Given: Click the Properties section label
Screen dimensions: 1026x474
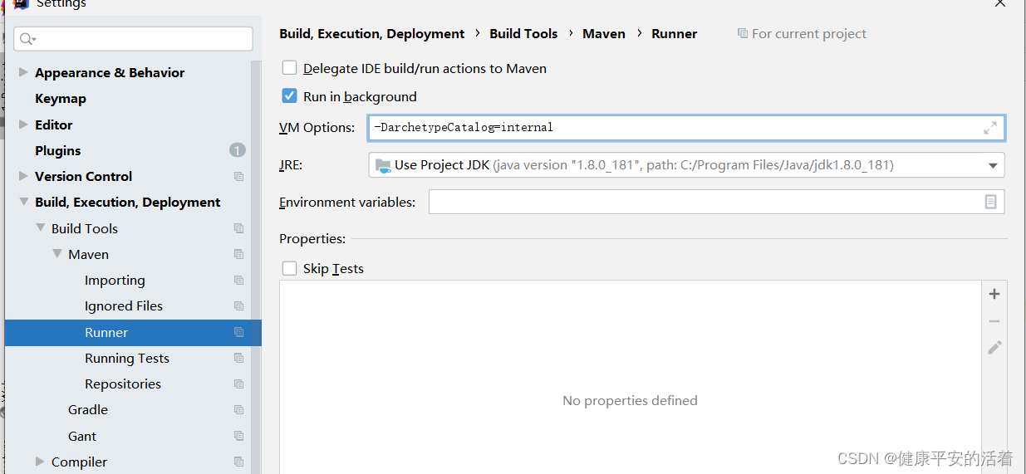Looking at the screenshot, I should coord(312,239).
